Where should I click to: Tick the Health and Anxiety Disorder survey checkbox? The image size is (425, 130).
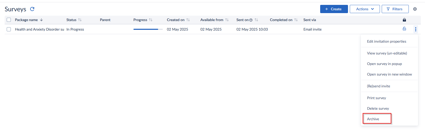tap(9, 29)
